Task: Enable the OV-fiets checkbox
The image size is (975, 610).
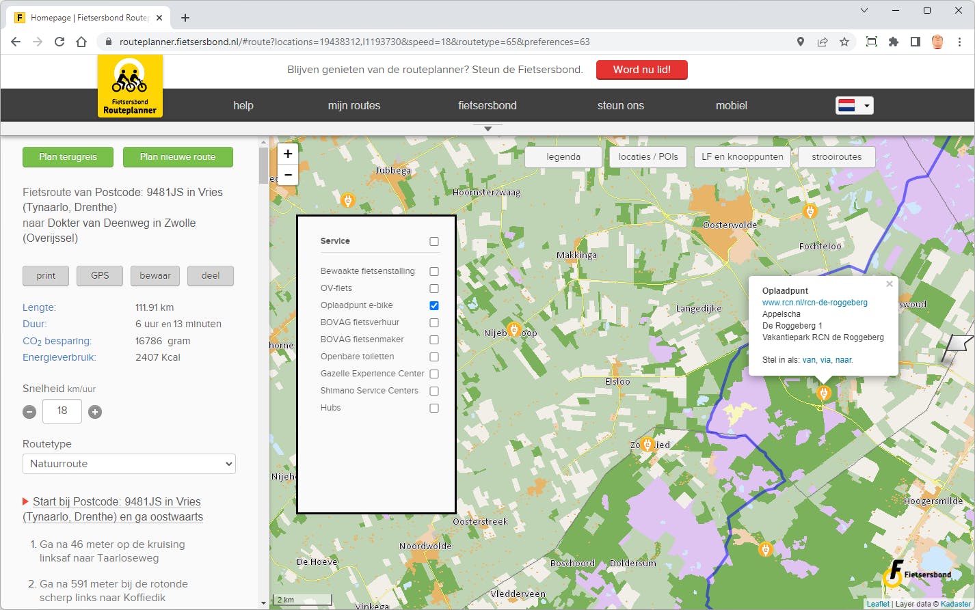Action: click(434, 288)
